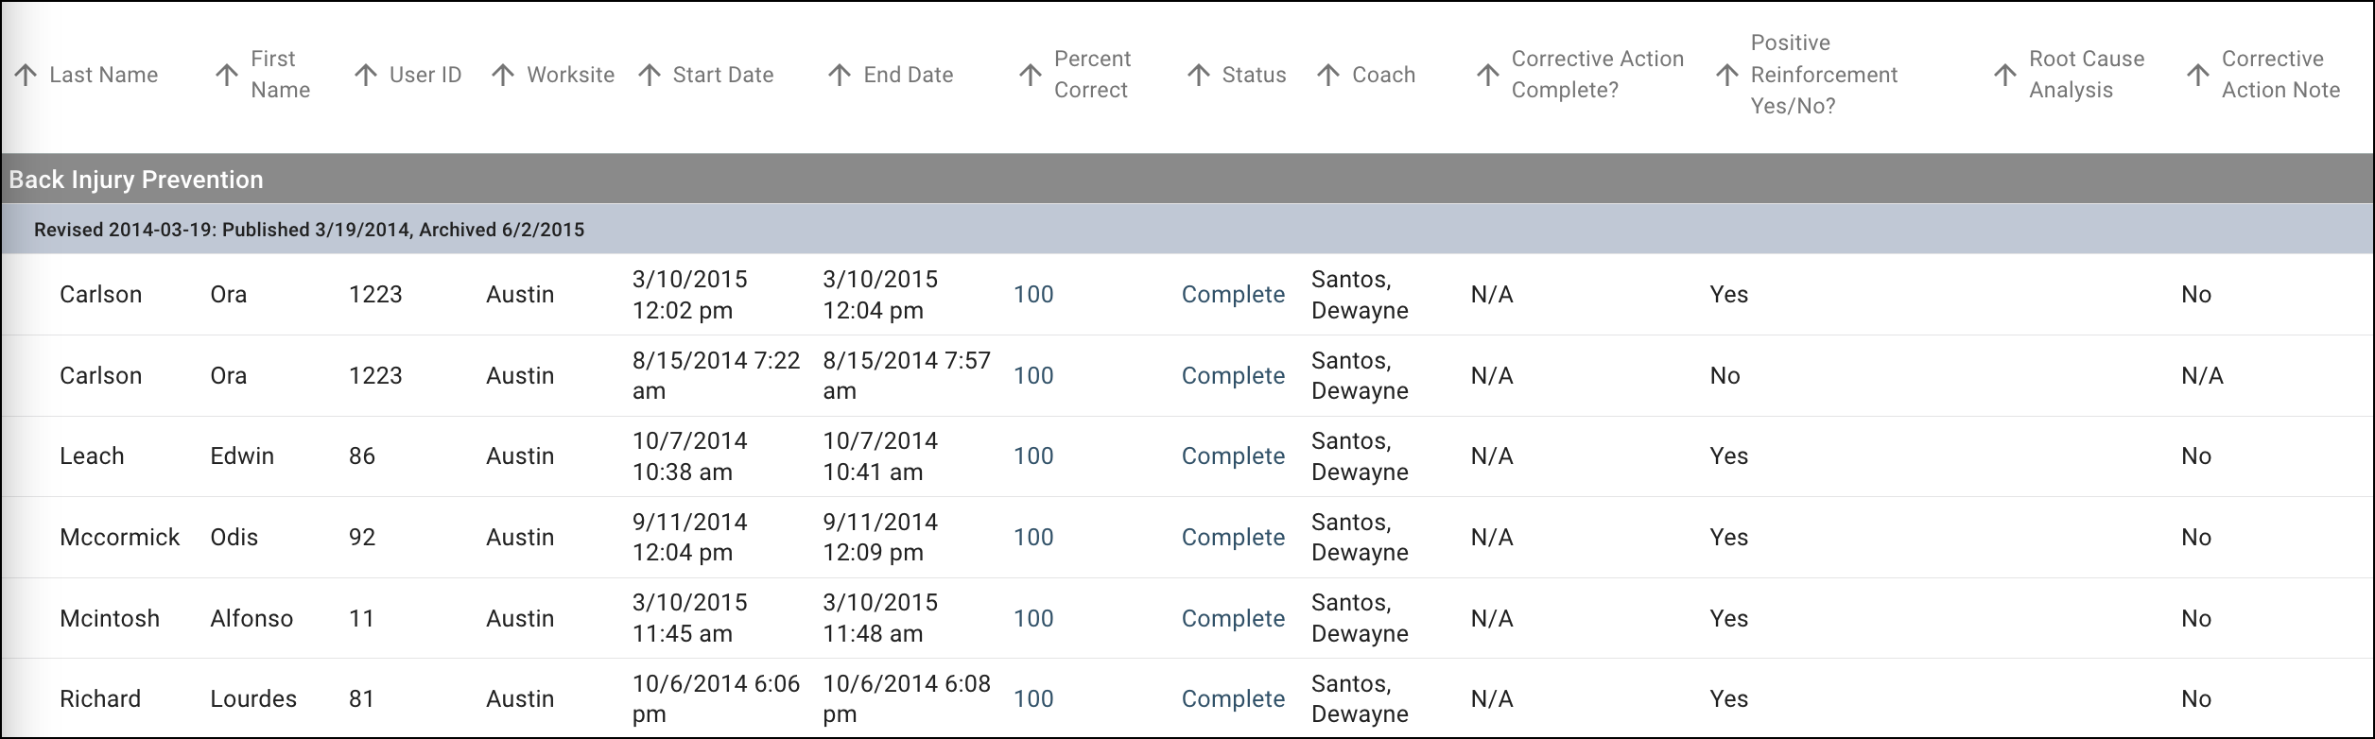Image resolution: width=2375 pixels, height=739 pixels.
Task: Click Corrective Action Note sort arrow
Action: 2198,75
